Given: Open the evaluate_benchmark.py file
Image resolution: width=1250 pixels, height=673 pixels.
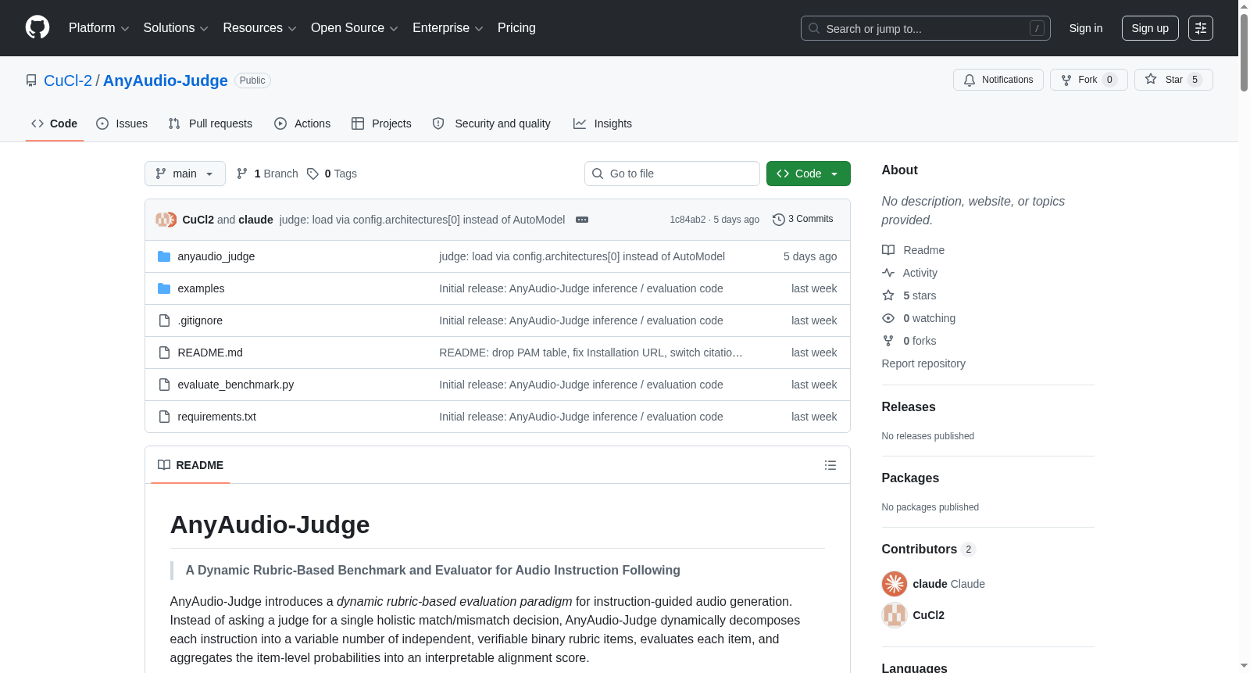Looking at the screenshot, I should [x=236, y=385].
